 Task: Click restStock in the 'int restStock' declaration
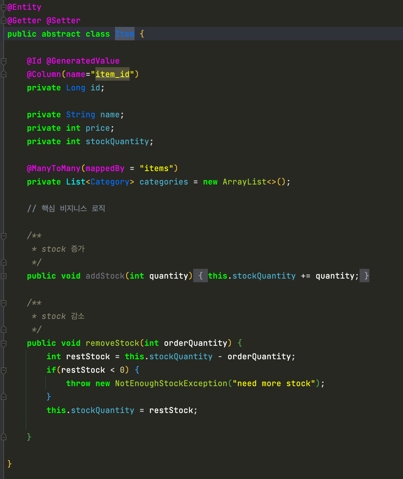[88, 357]
